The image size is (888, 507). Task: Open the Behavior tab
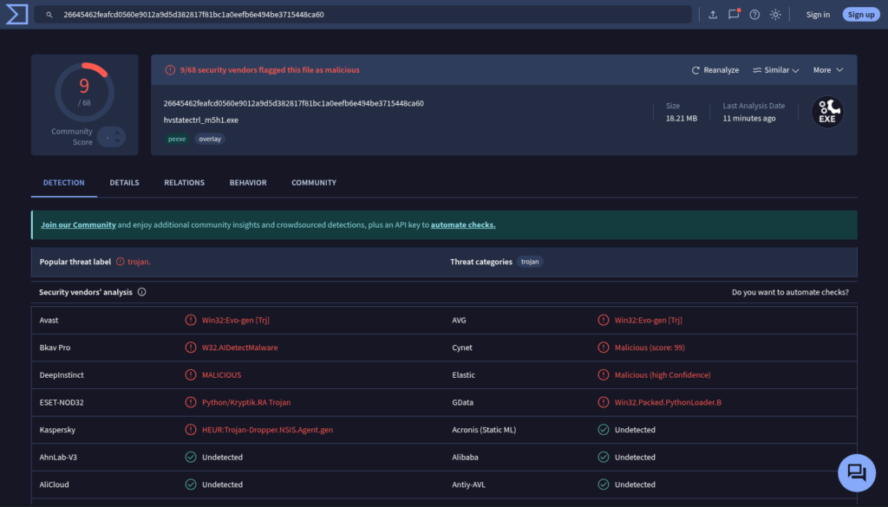(248, 183)
